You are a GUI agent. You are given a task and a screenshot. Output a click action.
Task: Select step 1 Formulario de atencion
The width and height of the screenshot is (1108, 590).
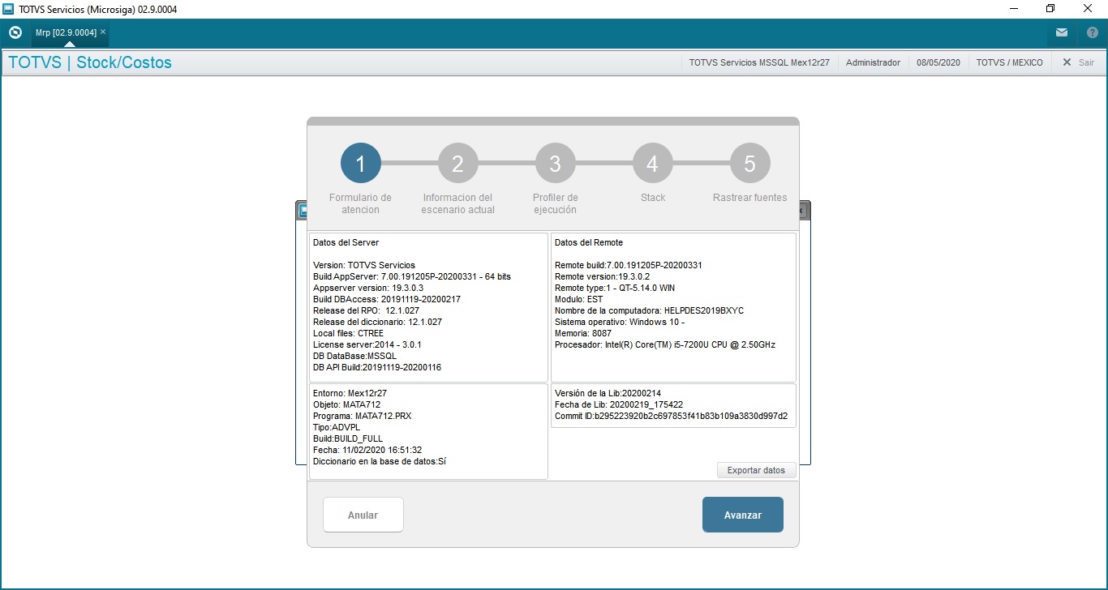click(360, 163)
